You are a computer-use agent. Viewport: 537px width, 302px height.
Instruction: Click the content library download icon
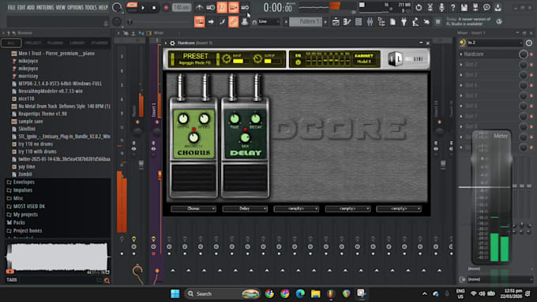[498, 7]
